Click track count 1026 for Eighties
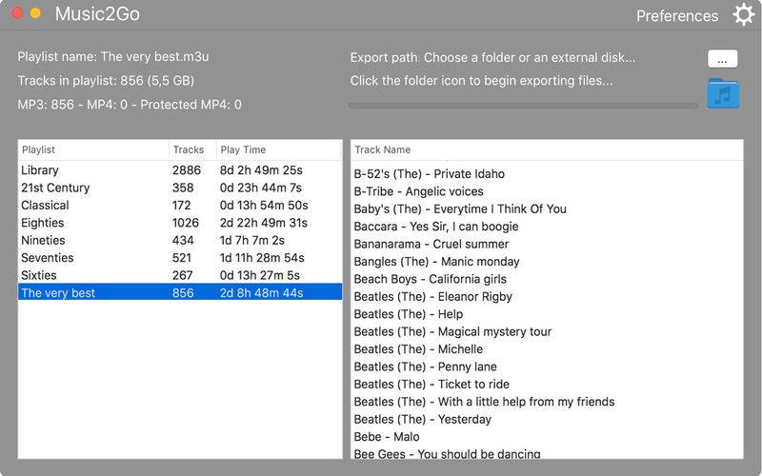This screenshot has width=762, height=476. pyautogui.click(x=185, y=223)
